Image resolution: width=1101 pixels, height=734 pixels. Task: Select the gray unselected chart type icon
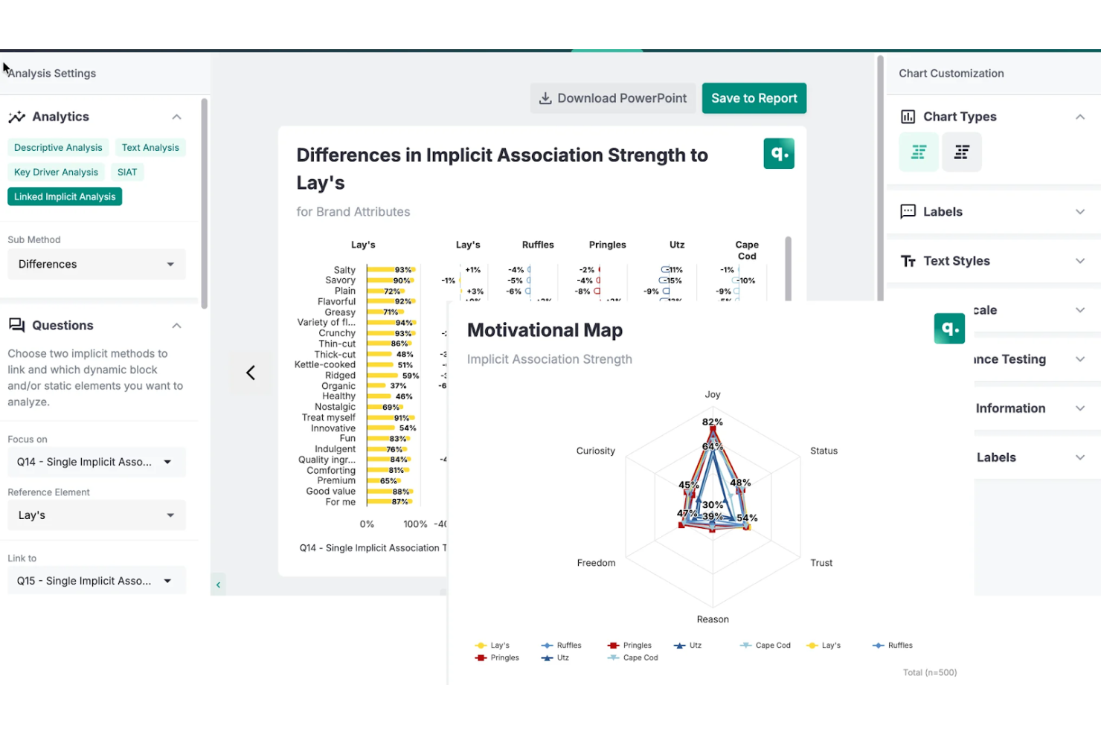962,152
